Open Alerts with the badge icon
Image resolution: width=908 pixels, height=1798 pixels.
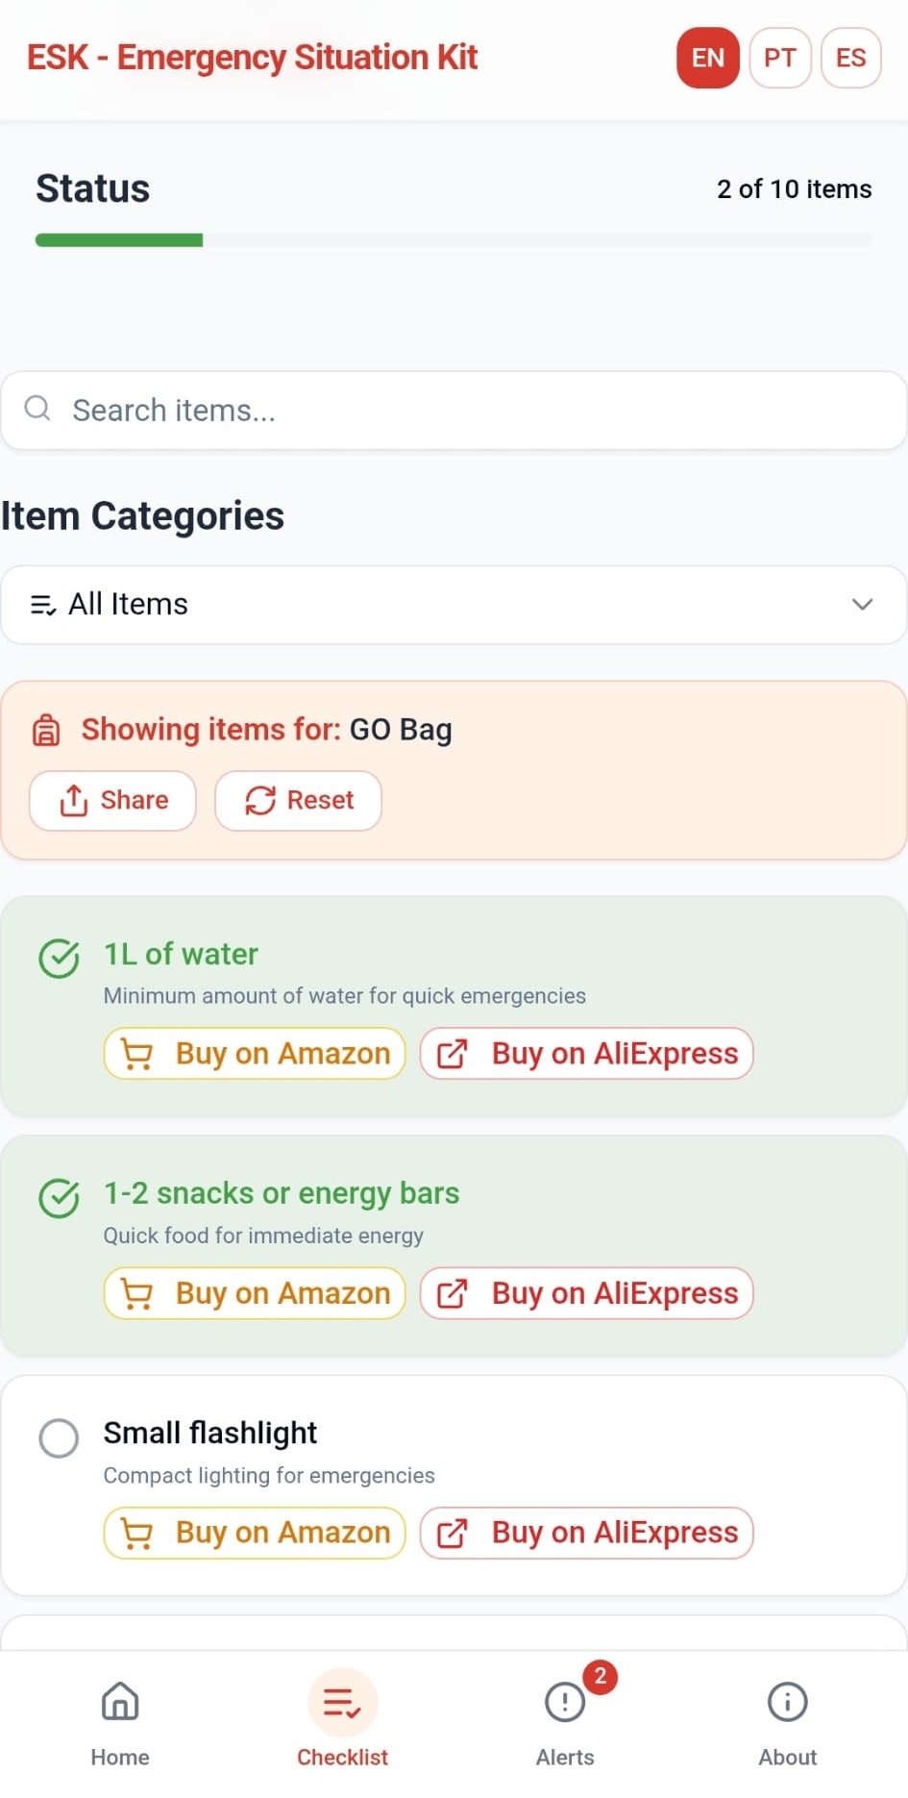tap(565, 1702)
